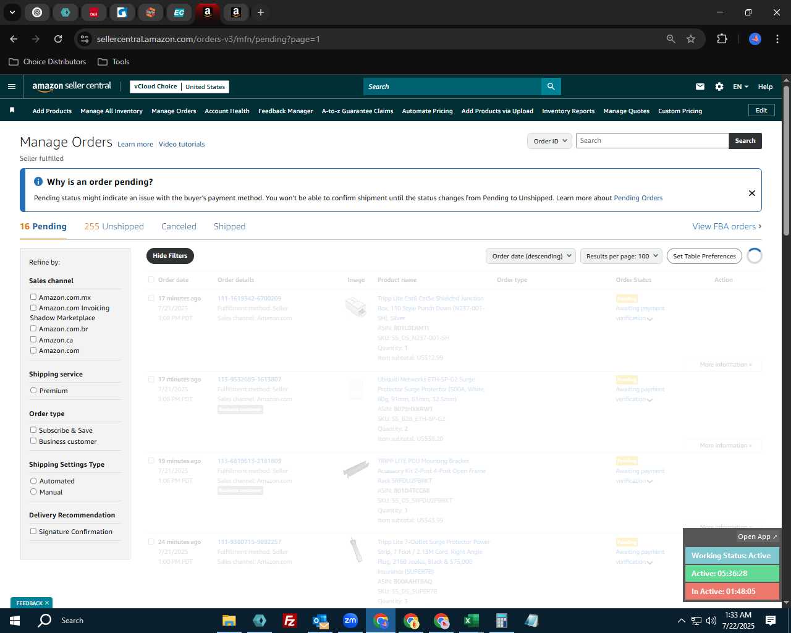
Task: Focus the Seller Central top search field
Action: [452, 87]
